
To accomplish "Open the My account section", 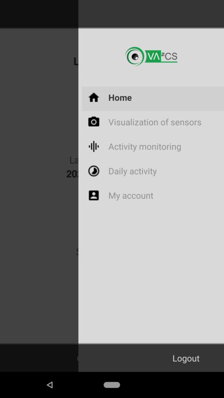I will [153, 196].
